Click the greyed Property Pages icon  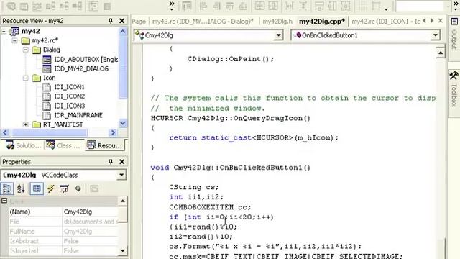(94, 188)
